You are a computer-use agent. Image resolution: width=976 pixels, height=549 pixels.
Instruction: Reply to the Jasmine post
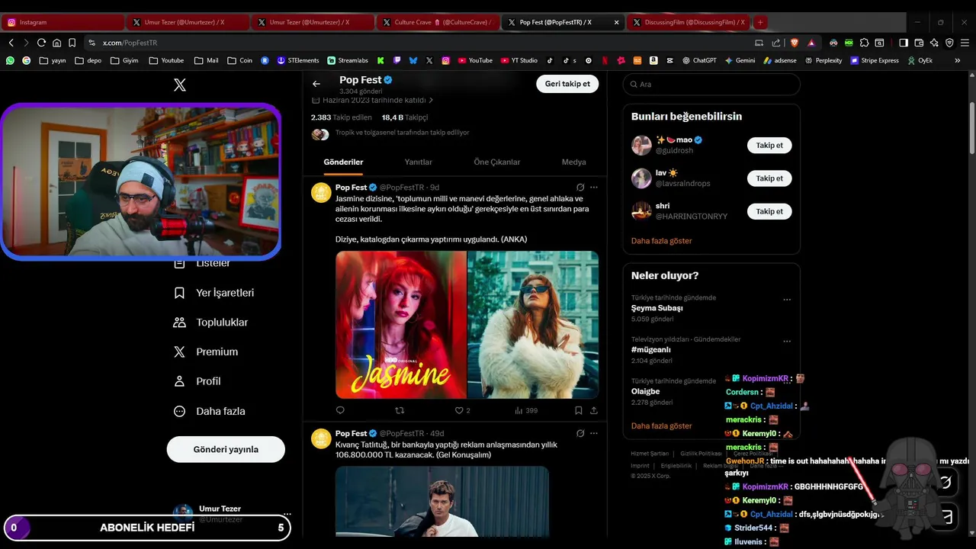coord(340,410)
